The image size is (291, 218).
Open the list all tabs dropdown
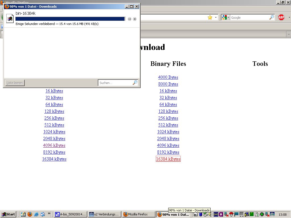(289, 34)
